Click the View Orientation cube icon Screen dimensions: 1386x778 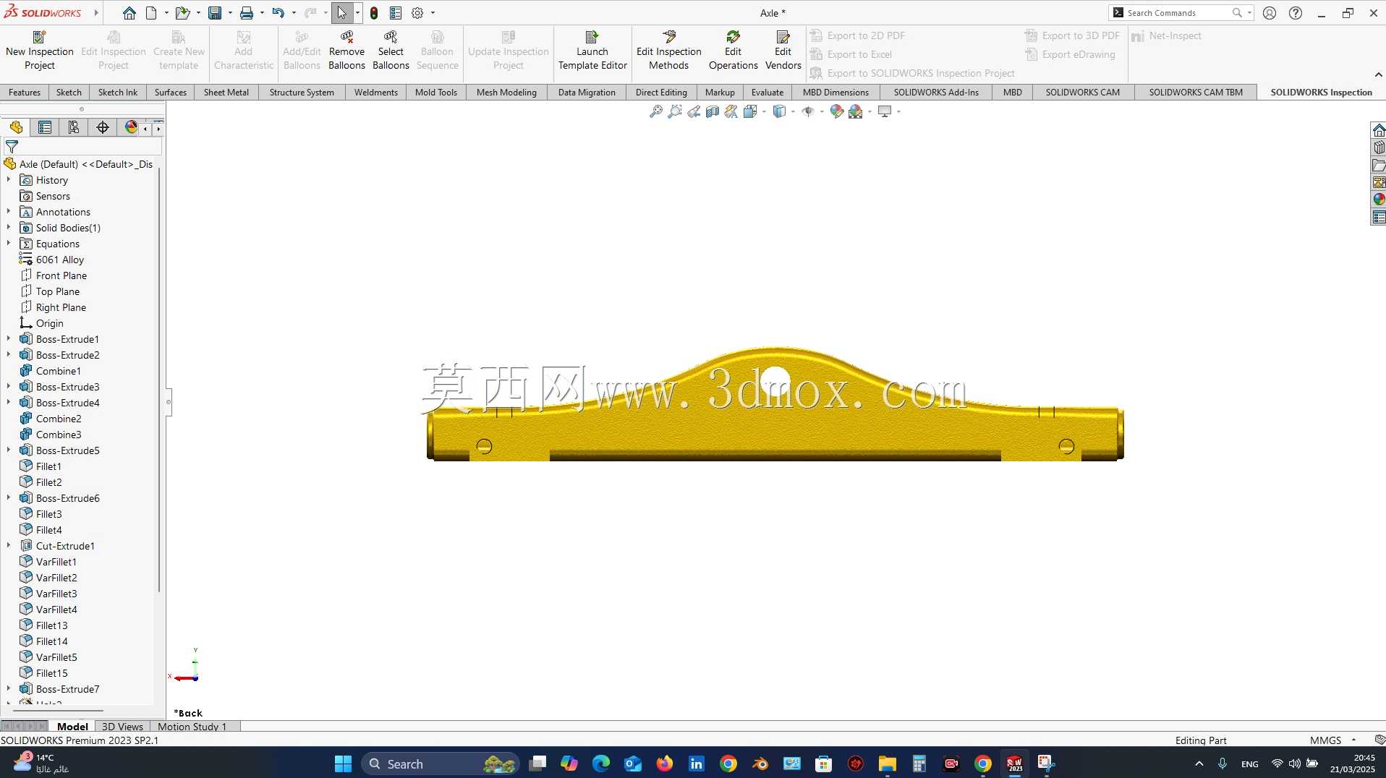(x=750, y=111)
